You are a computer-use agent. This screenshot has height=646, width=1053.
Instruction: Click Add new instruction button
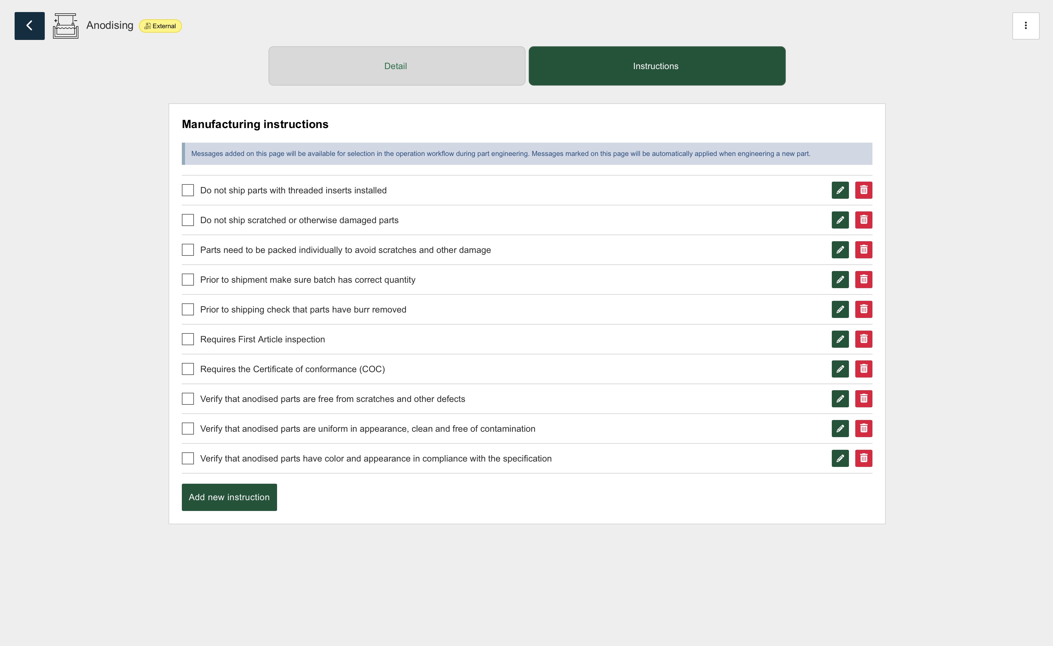(x=229, y=497)
